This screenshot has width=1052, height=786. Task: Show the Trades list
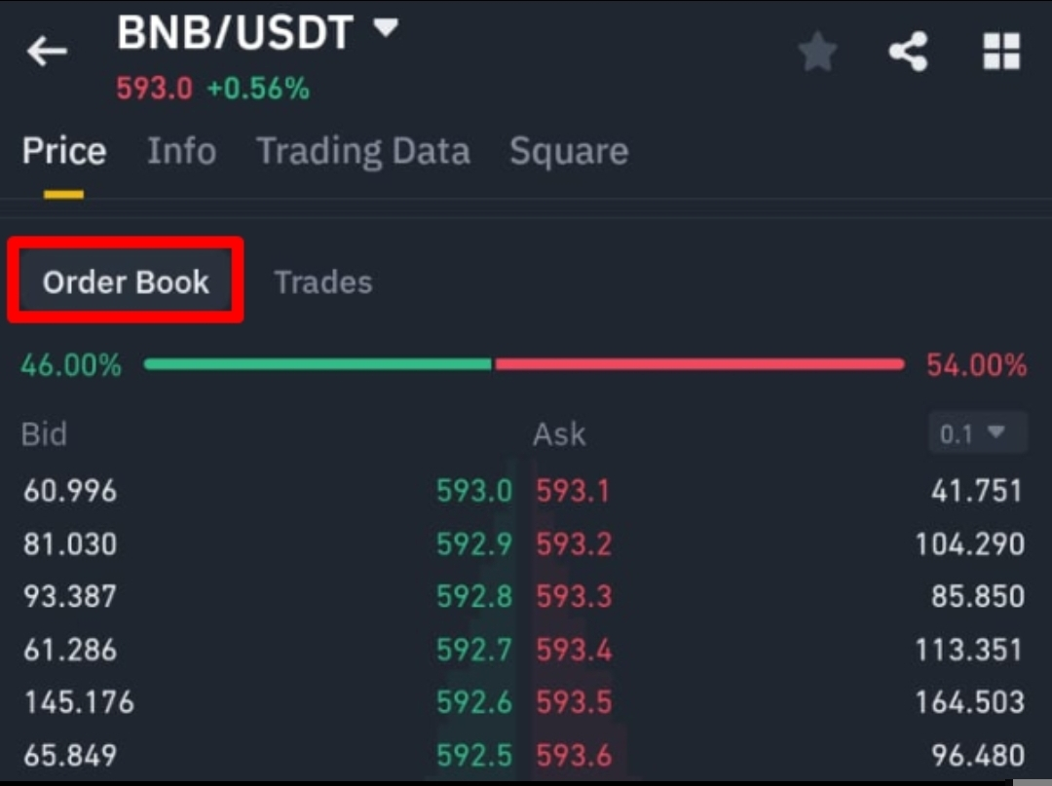pos(322,281)
